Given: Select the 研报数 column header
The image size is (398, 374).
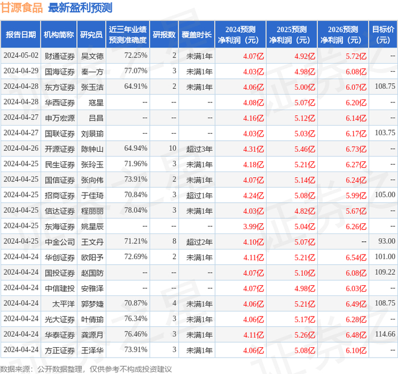Looking at the screenshot, I should click(x=164, y=35).
